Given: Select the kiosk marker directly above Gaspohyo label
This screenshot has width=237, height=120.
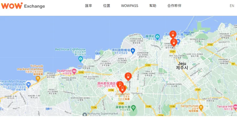Looking at the screenshot, I should pos(123,89).
